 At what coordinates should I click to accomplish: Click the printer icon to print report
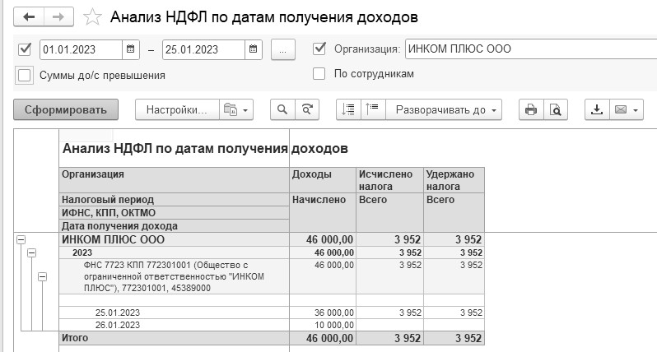(x=531, y=110)
